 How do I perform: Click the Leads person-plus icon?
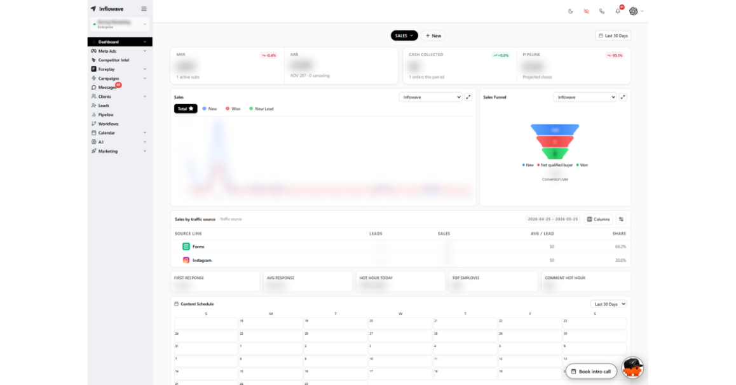(x=94, y=105)
